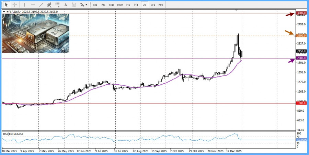Select the D1 daily timeframe
The height and width of the screenshot is (155, 309).
(145, 5)
